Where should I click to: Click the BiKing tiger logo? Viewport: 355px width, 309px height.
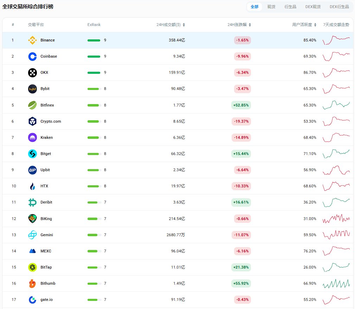pos(32,219)
